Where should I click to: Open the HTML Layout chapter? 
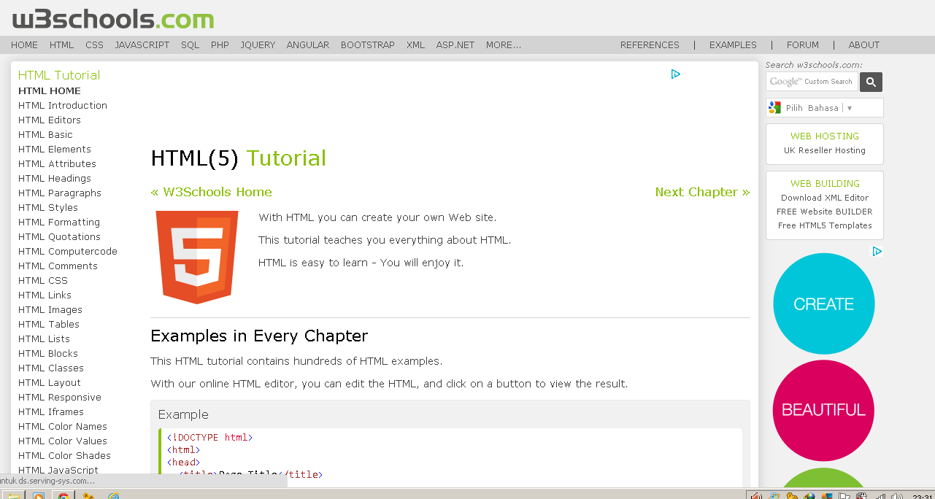coord(50,383)
